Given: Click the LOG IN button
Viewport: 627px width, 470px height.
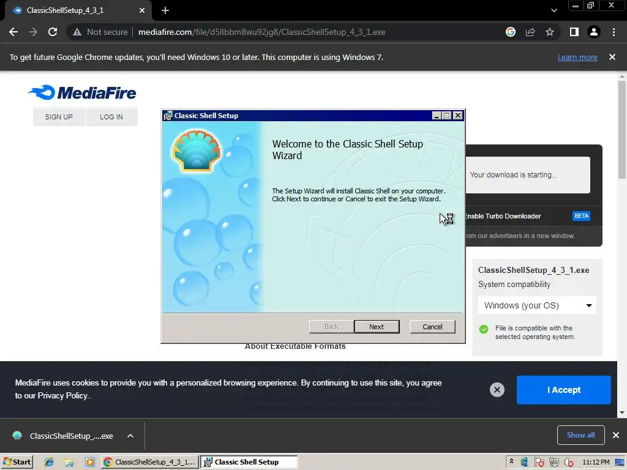Looking at the screenshot, I should point(111,117).
